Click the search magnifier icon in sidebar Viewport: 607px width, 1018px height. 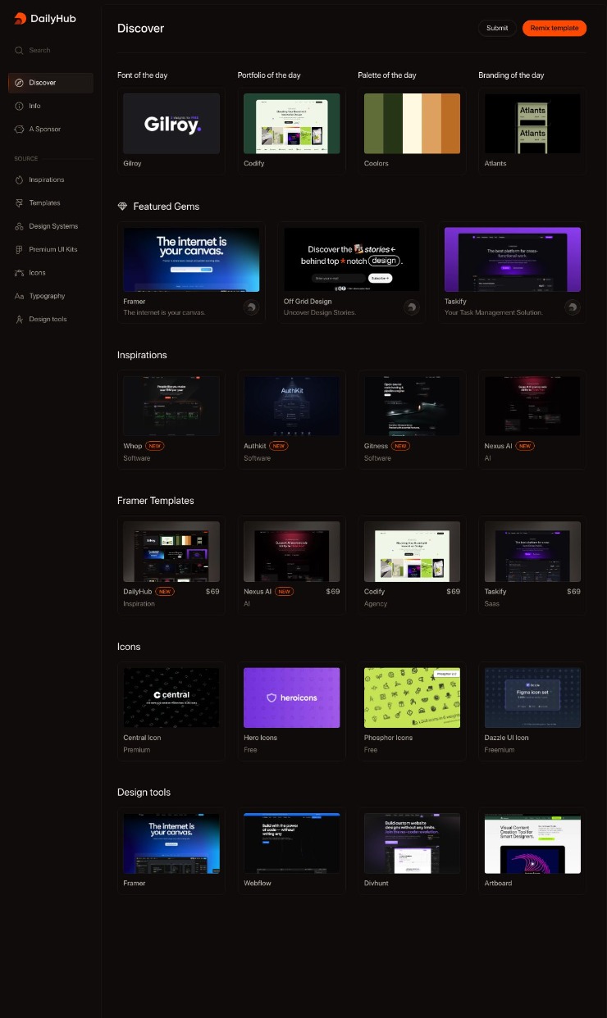click(19, 50)
